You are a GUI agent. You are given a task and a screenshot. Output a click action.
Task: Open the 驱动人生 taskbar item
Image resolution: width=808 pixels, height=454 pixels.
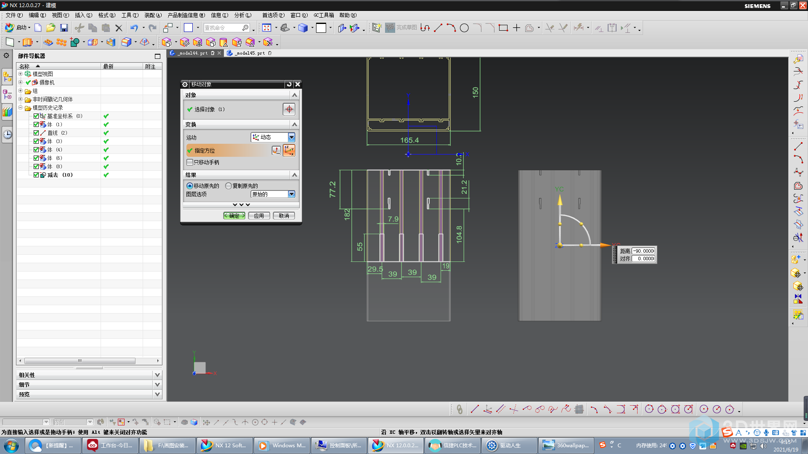click(509, 445)
